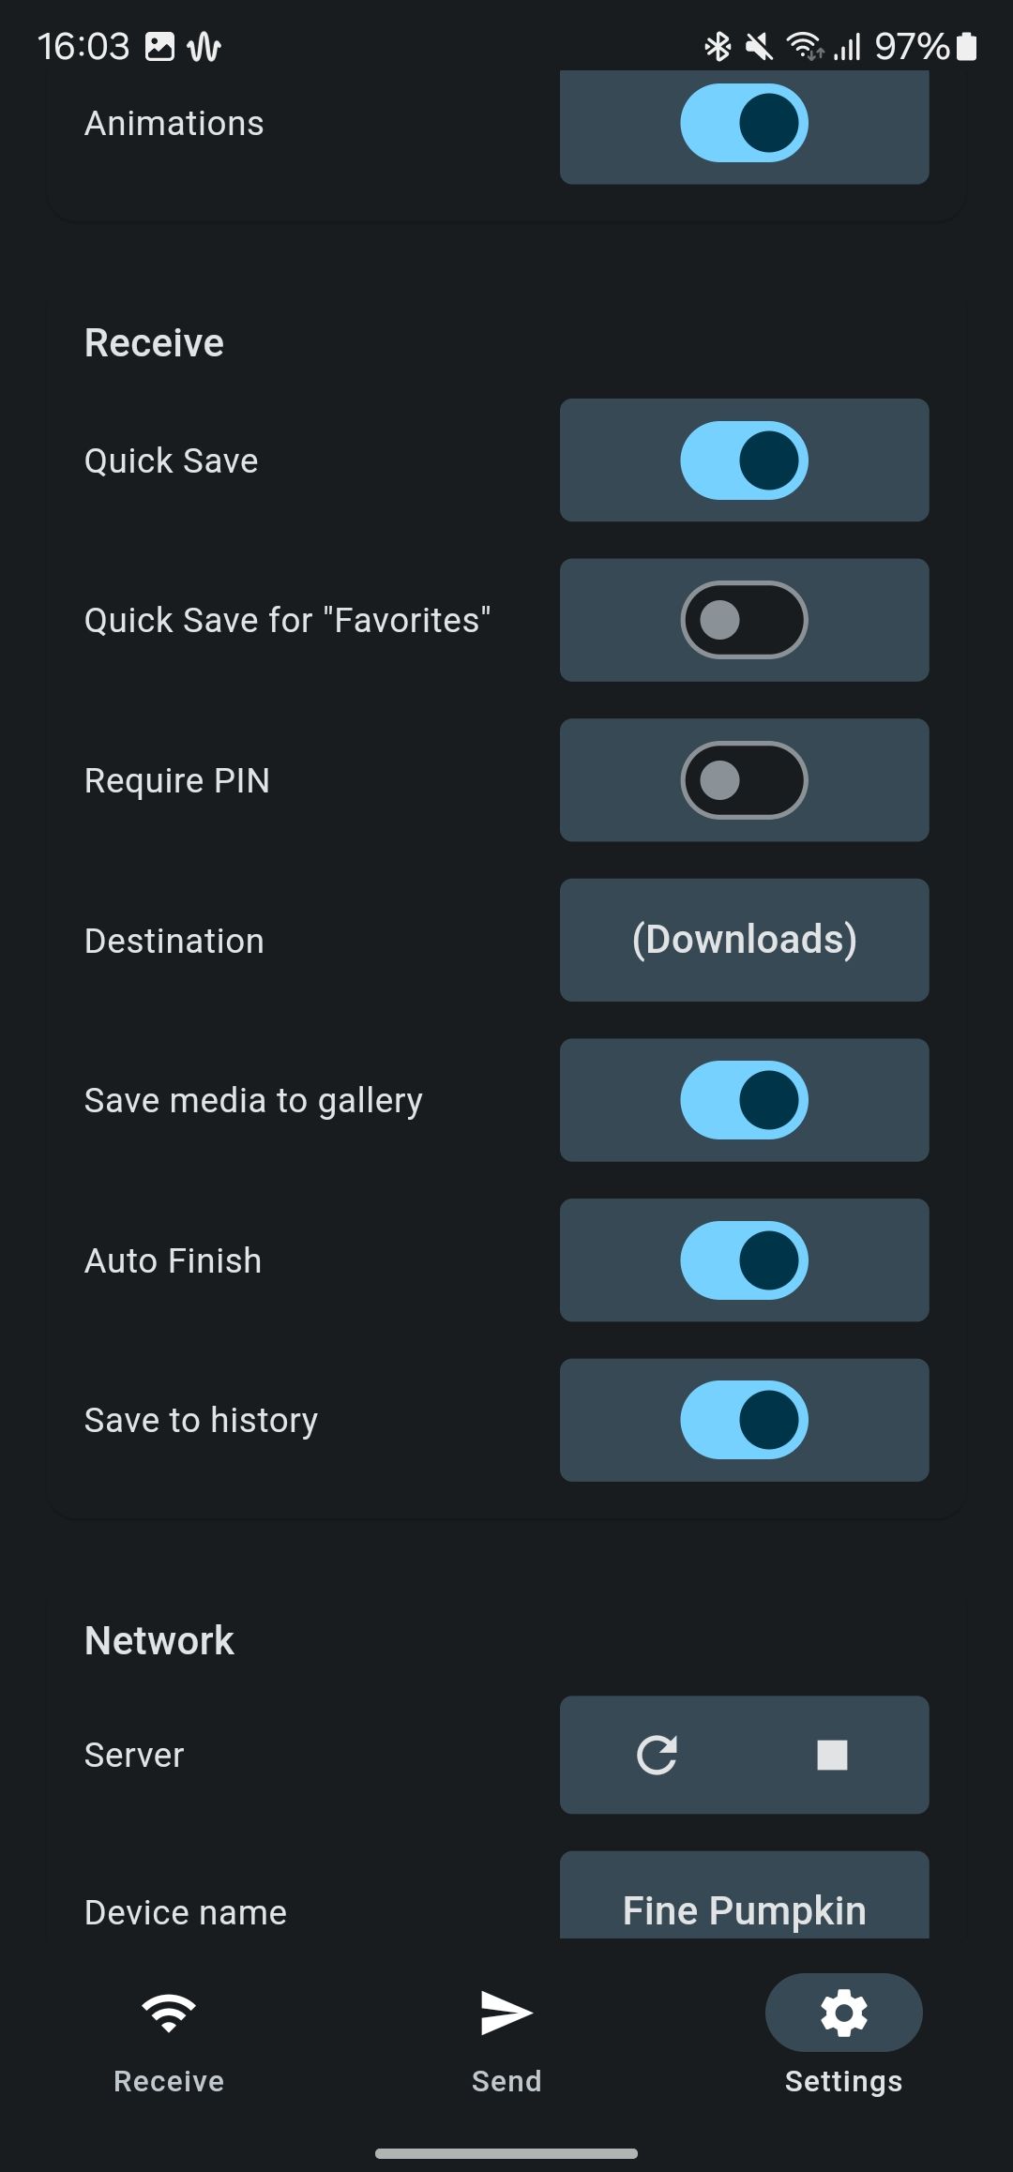Screen dimensions: 1013x2172
Task: Turn off Save media to gallery
Action: click(745, 1100)
